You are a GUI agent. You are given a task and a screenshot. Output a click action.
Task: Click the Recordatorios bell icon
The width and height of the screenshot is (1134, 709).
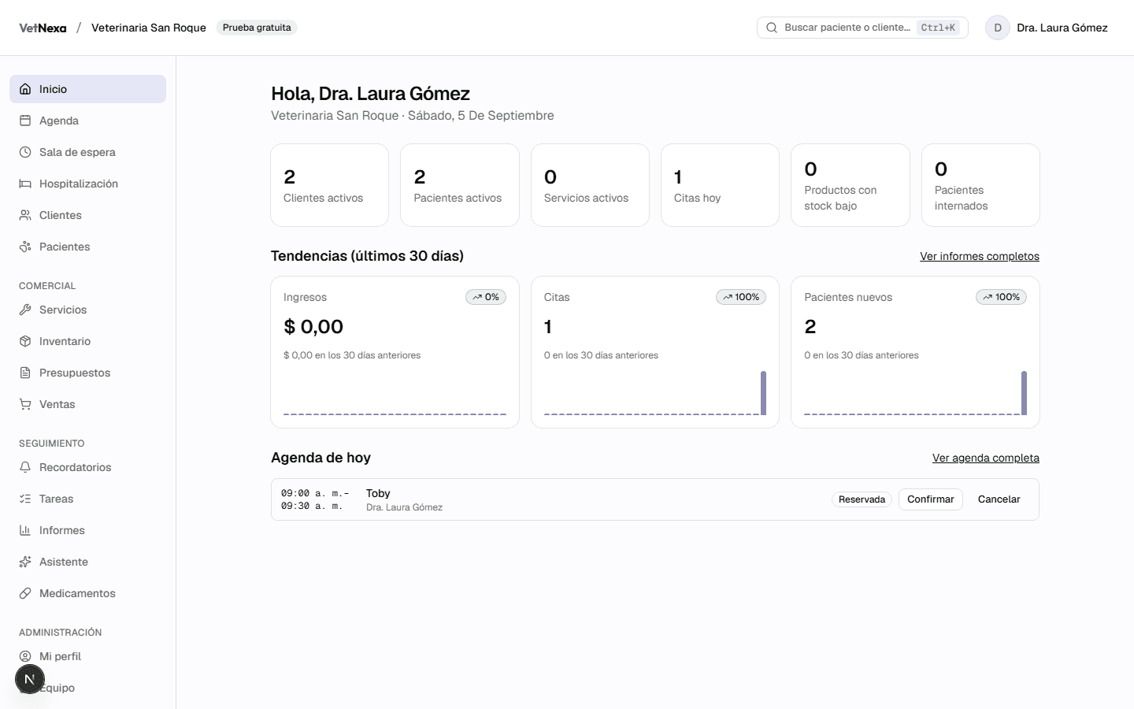(x=25, y=467)
